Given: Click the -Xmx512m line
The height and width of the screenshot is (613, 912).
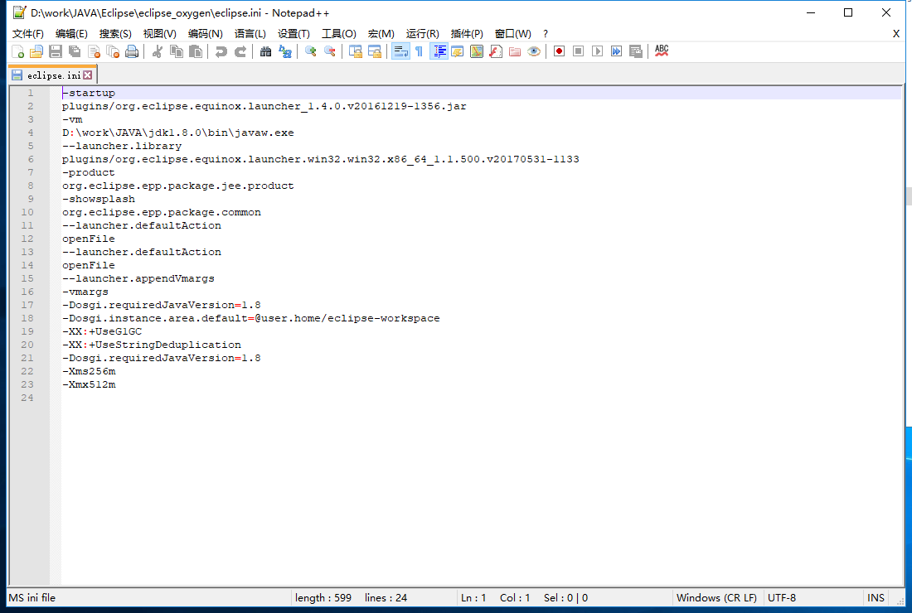Looking at the screenshot, I should [x=89, y=384].
